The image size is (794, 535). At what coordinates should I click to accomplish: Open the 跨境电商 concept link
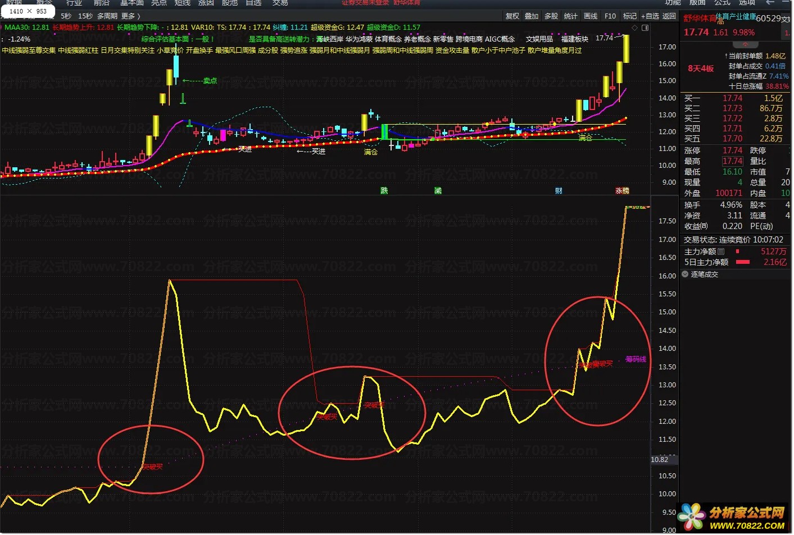coord(469,39)
